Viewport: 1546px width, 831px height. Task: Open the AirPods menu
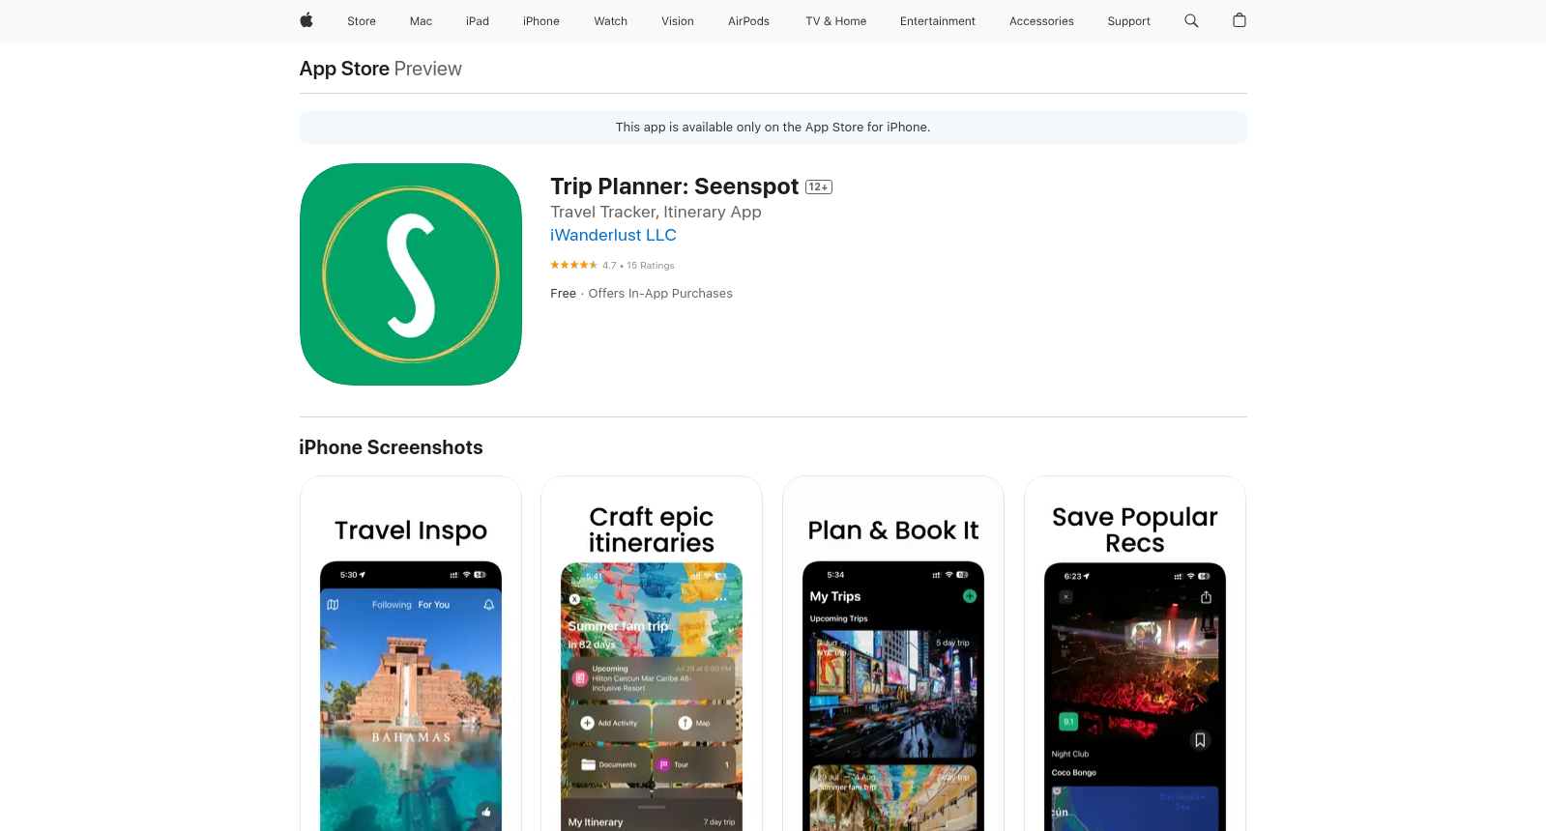tap(749, 21)
